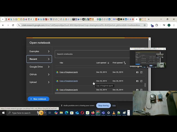The image size is (177, 132).
Task: Launch Microsoft Edge from the taskbar
Action: [x=66, y=113]
